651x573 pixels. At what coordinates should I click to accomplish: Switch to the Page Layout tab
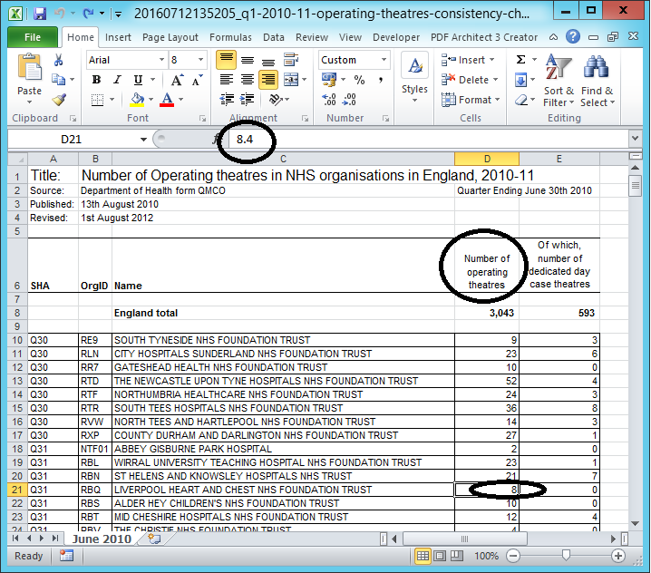point(170,37)
